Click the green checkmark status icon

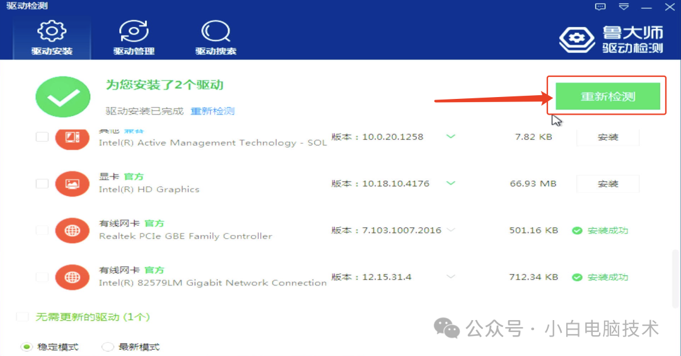(63, 97)
